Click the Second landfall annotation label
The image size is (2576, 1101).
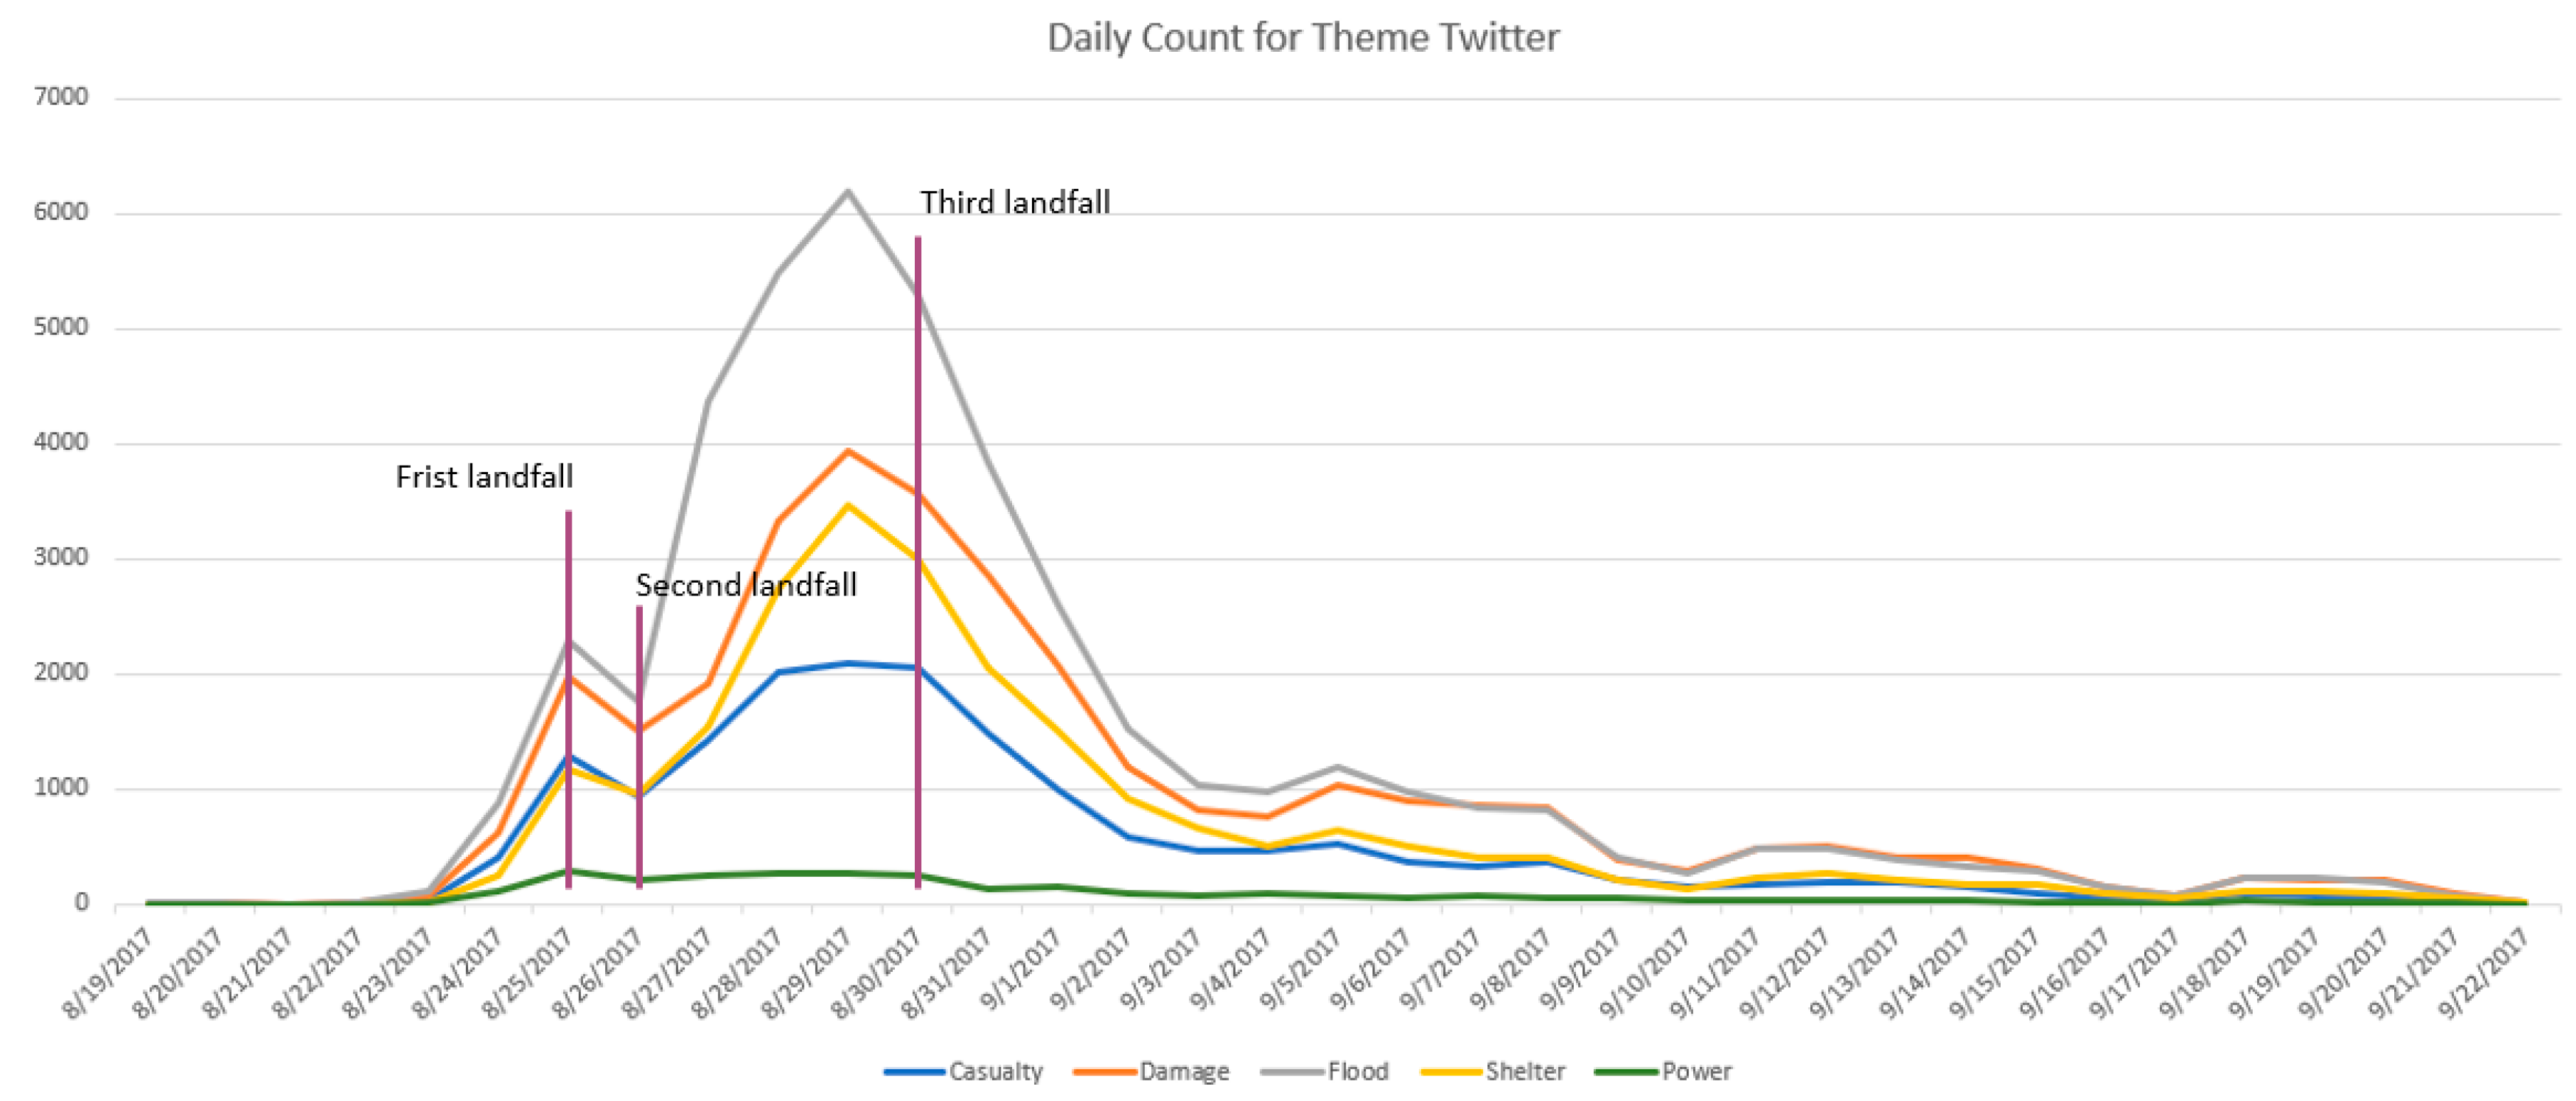coord(746,584)
